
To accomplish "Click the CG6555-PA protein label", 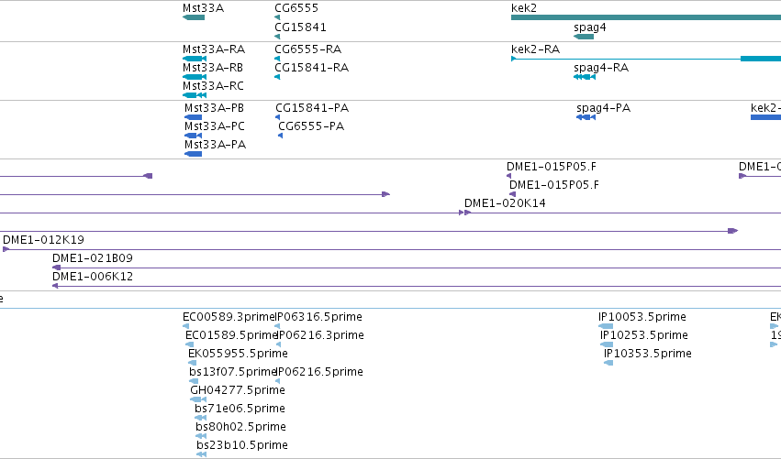I will [x=311, y=126].
